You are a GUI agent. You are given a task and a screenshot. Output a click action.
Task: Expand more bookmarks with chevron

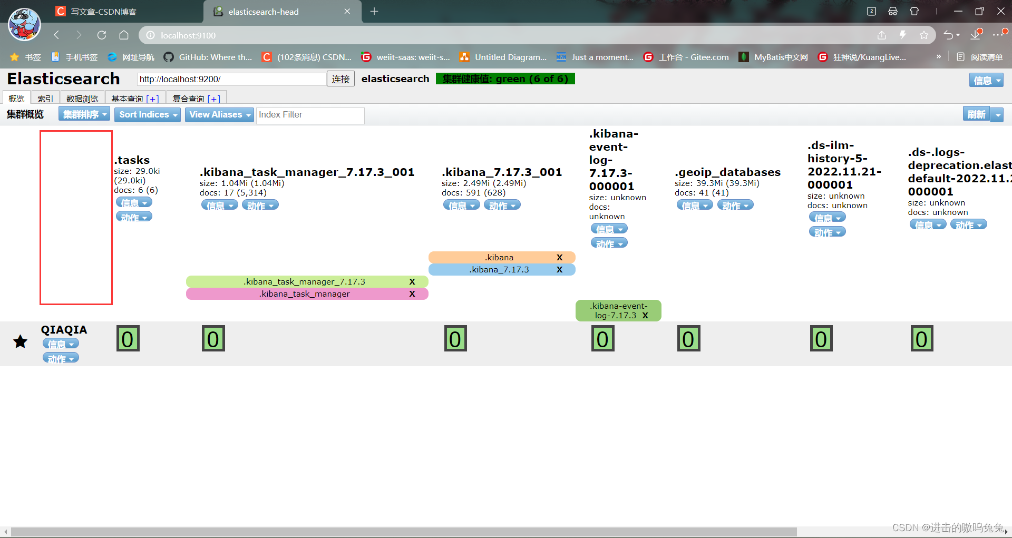(939, 56)
